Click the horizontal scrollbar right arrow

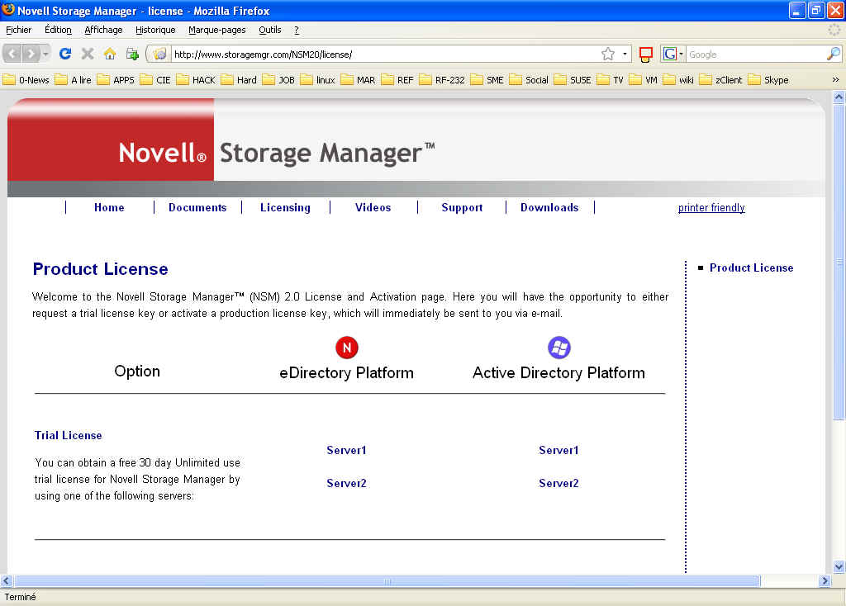point(824,580)
